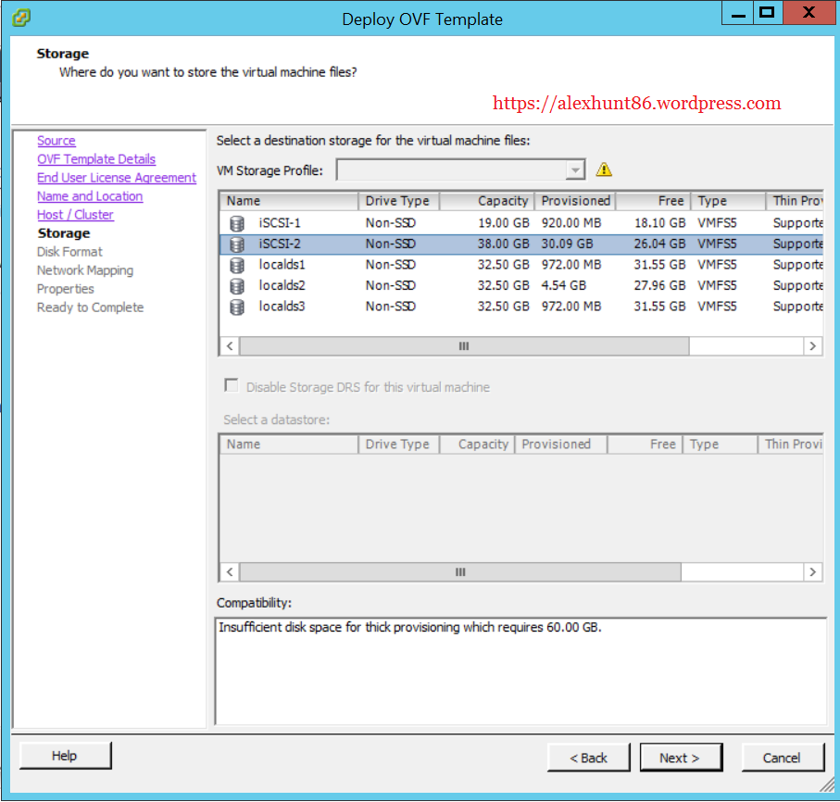Screen dimensions: 840x802
Task: Go to the Source step
Action: [x=56, y=141]
